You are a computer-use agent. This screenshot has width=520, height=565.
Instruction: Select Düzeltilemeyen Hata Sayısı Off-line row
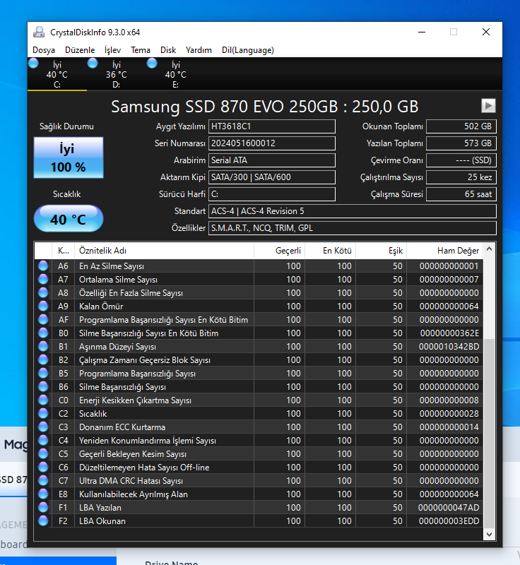(x=259, y=468)
